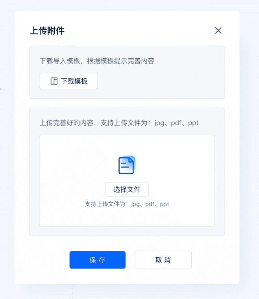The width and height of the screenshot is (259, 299).
Task: Click the word pdf in the upload heading
Action: point(176,123)
